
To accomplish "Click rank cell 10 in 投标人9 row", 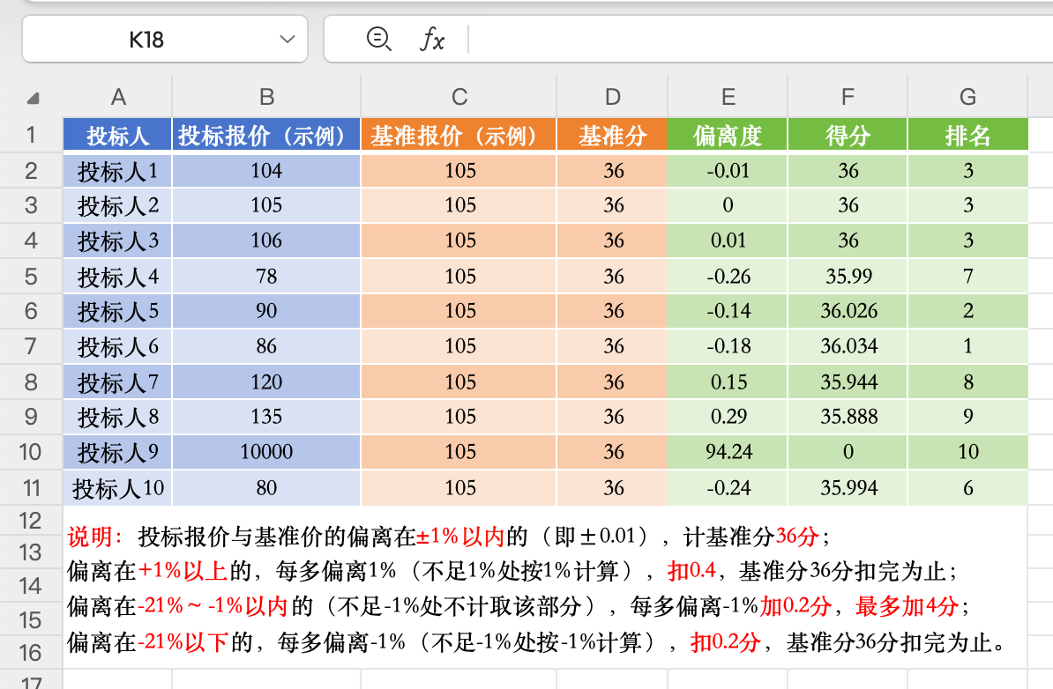I will pyautogui.click(x=967, y=451).
